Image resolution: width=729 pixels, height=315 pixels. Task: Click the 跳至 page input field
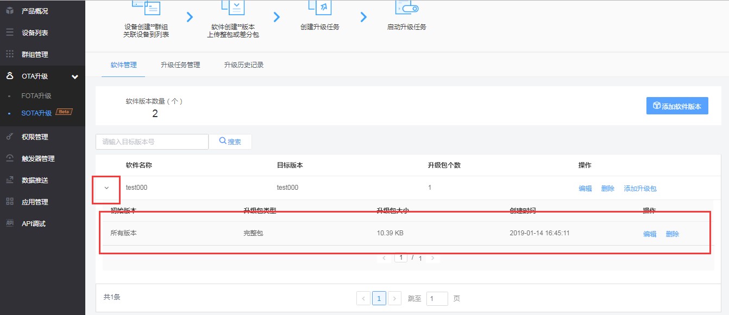pos(437,299)
